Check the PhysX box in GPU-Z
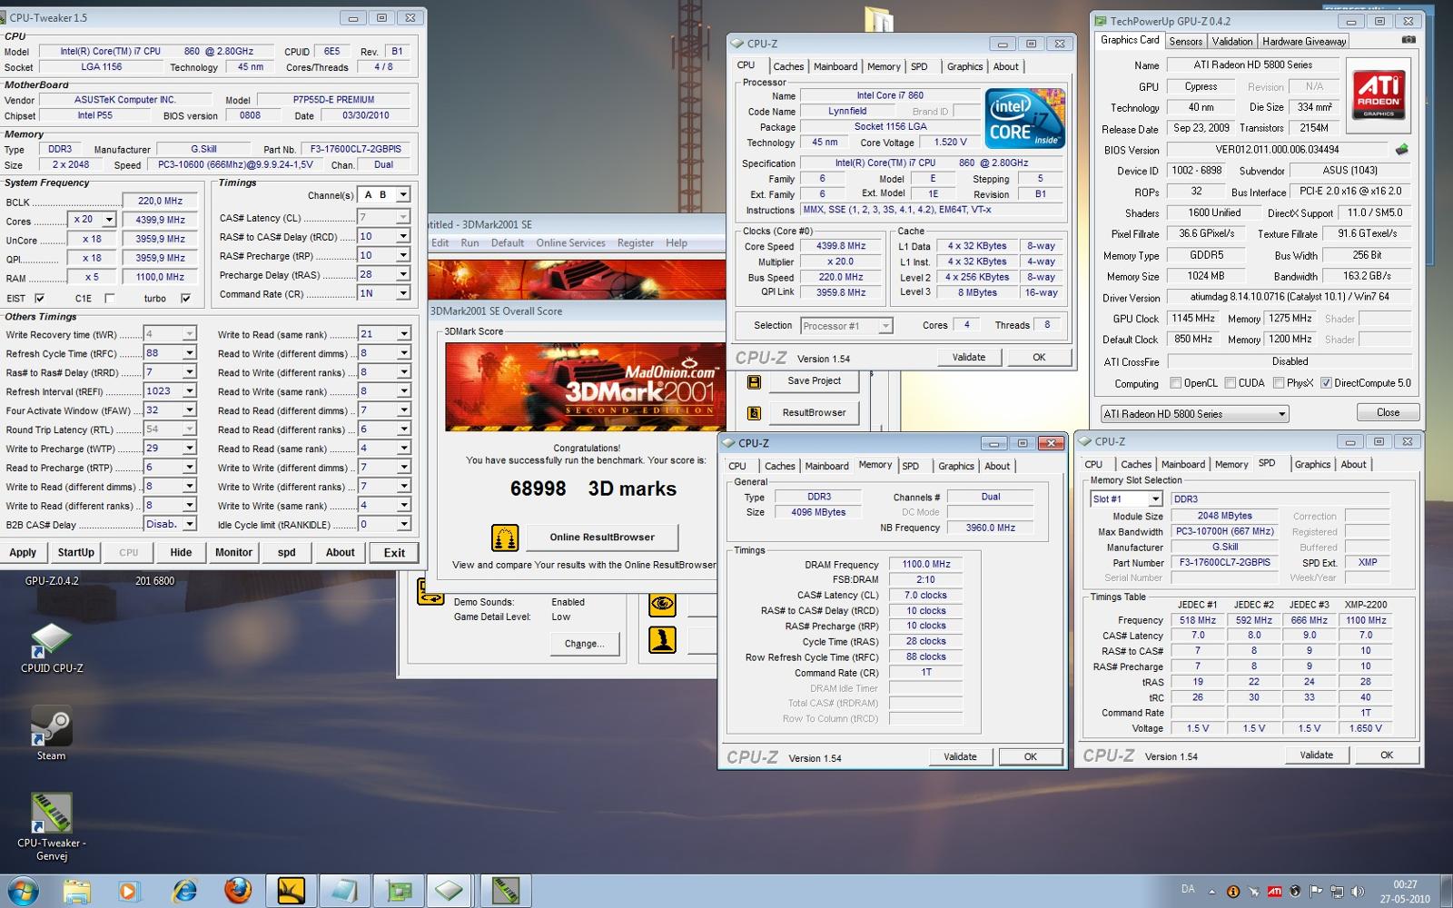Image resolution: width=1453 pixels, height=908 pixels. [x=1279, y=383]
